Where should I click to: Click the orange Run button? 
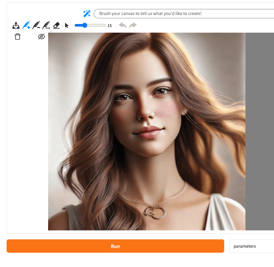[x=115, y=246]
